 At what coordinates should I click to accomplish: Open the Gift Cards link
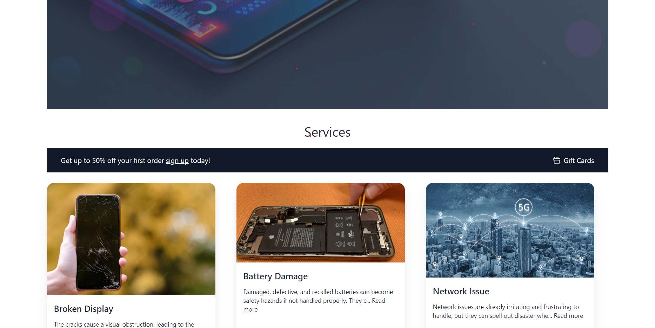574,160
